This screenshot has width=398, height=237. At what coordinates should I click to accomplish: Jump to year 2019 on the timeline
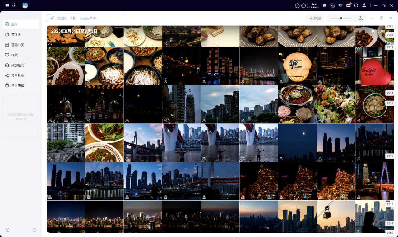coord(390,47)
